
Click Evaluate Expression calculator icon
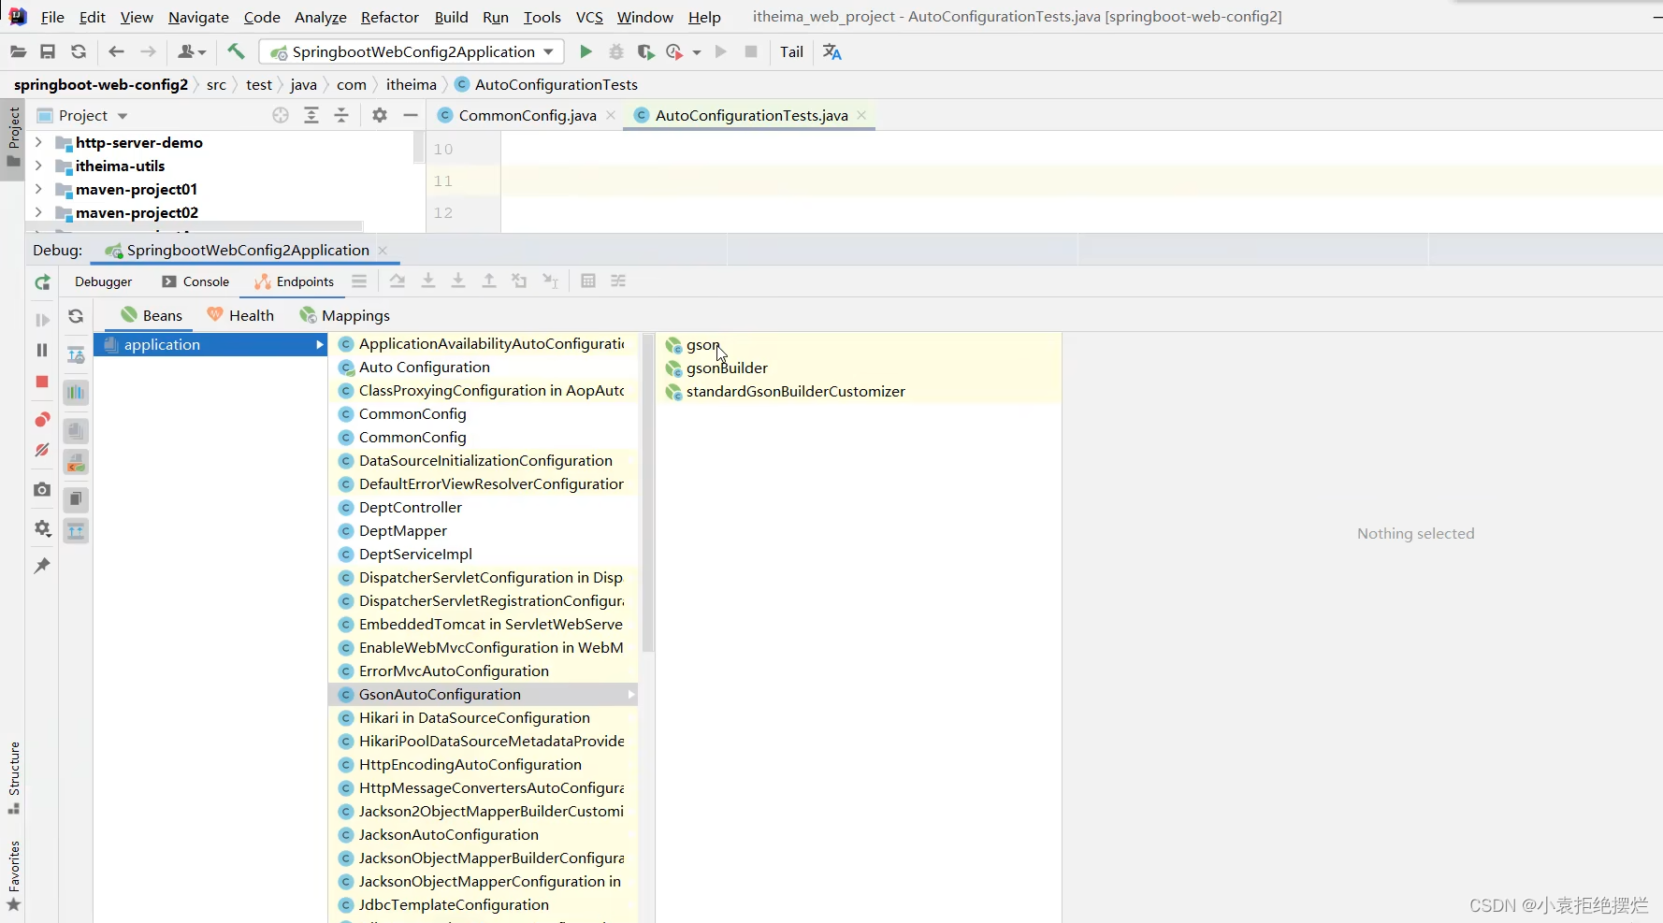point(588,281)
